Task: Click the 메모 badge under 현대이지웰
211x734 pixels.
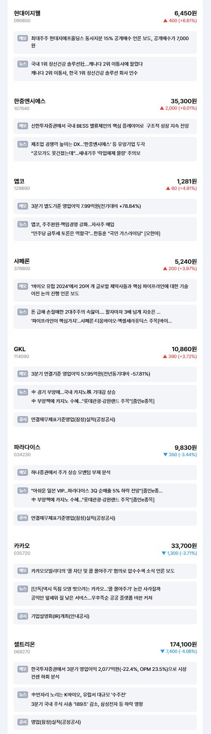Action: 23,38
